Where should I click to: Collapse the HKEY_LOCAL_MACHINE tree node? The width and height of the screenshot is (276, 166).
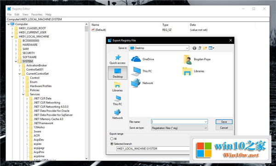(x=12, y=37)
